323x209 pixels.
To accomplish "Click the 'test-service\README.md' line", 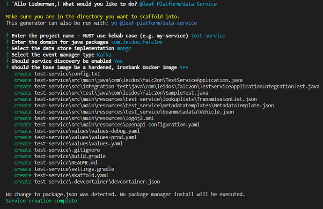I will click(x=66, y=163).
